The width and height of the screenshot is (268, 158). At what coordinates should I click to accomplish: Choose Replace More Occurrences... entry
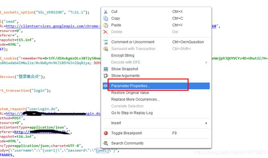click(x=156, y=99)
